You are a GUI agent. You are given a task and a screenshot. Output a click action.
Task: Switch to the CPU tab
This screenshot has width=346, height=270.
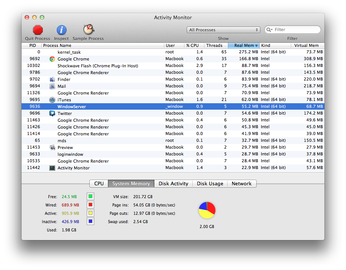click(99, 184)
